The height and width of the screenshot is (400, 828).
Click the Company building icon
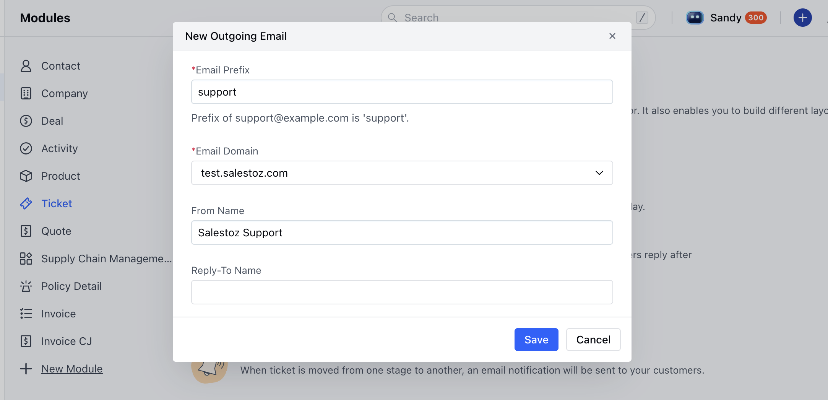point(26,93)
